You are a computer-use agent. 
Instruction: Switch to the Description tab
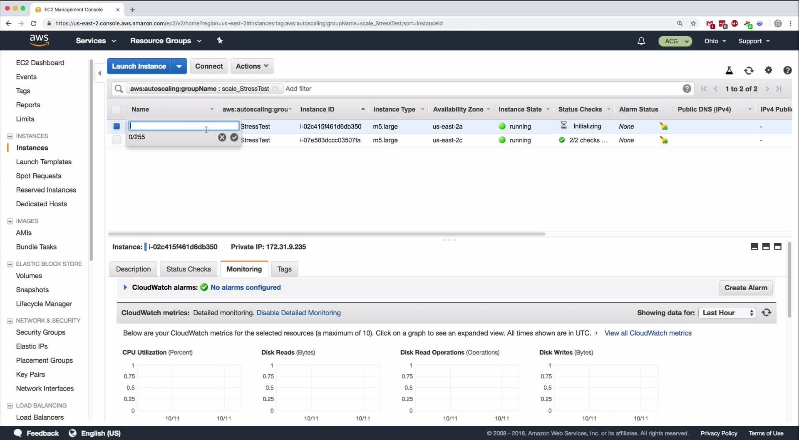(133, 269)
